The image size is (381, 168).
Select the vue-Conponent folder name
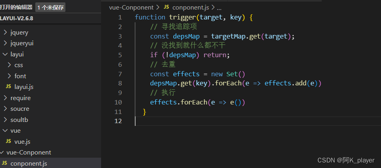pyautogui.click(x=29, y=153)
